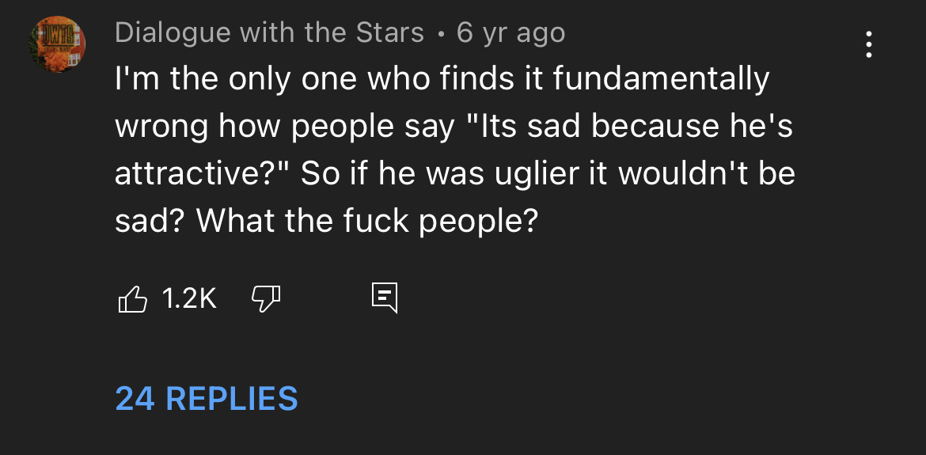Visit the Dialogue with the Stars channel
The height and width of the screenshot is (455, 926).
coord(269,33)
